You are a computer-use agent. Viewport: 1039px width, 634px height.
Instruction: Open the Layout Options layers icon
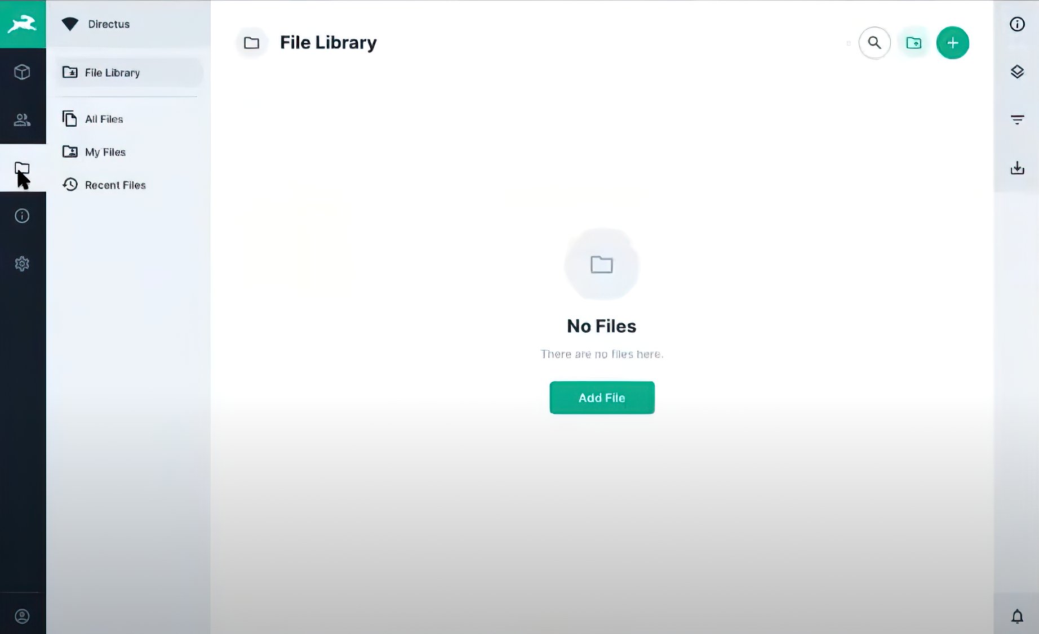click(x=1017, y=72)
